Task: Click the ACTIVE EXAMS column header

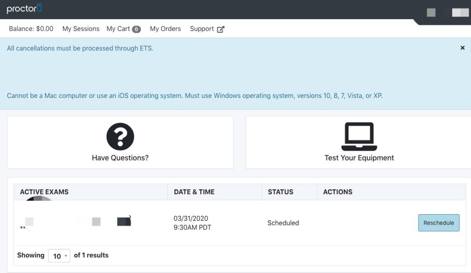Action: [x=44, y=192]
